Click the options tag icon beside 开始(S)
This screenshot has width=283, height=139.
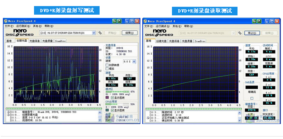100,33
